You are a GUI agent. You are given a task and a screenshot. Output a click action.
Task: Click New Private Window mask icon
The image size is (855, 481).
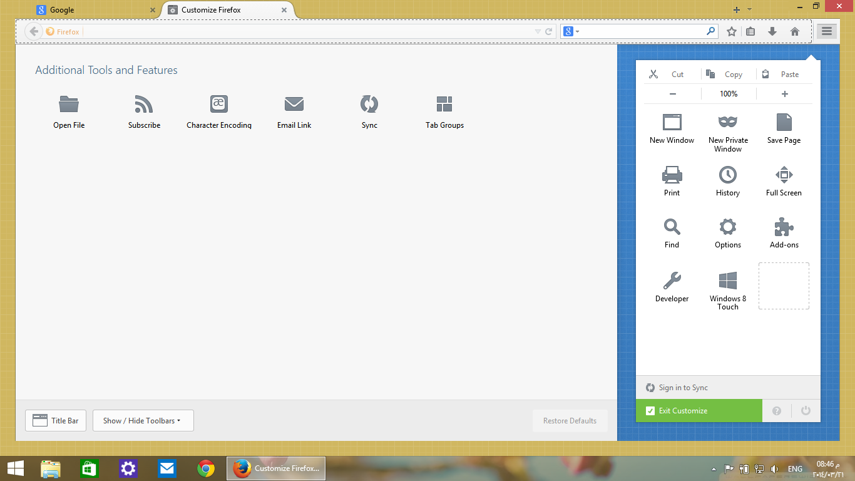(728, 122)
